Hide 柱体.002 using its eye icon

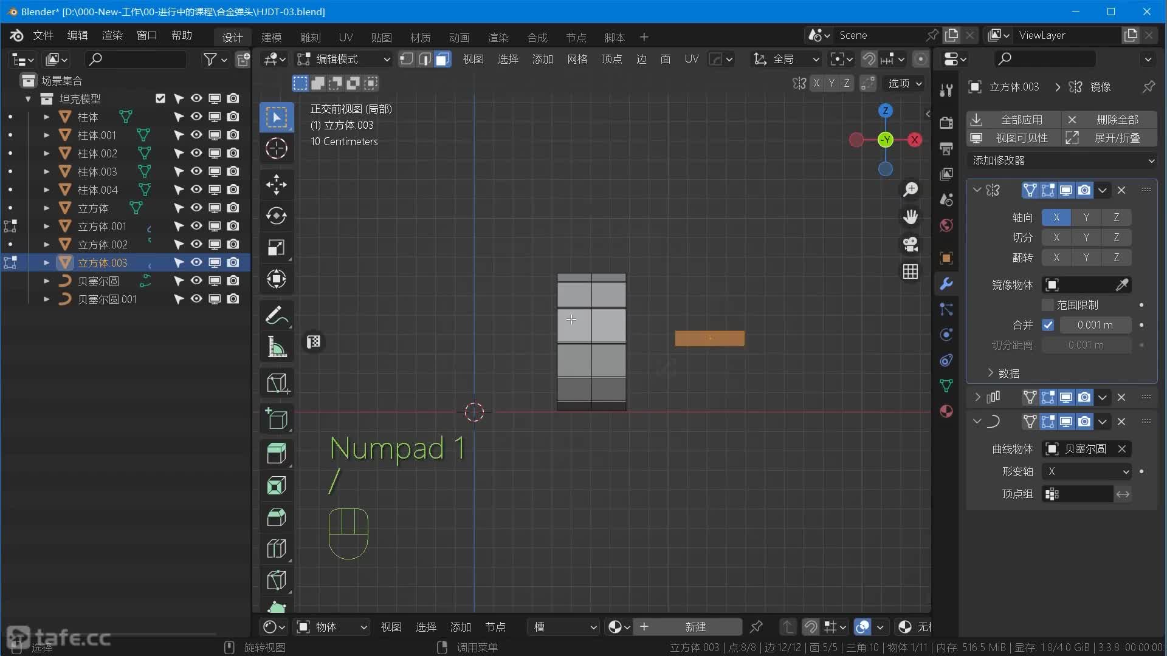[x=196, y=153]
